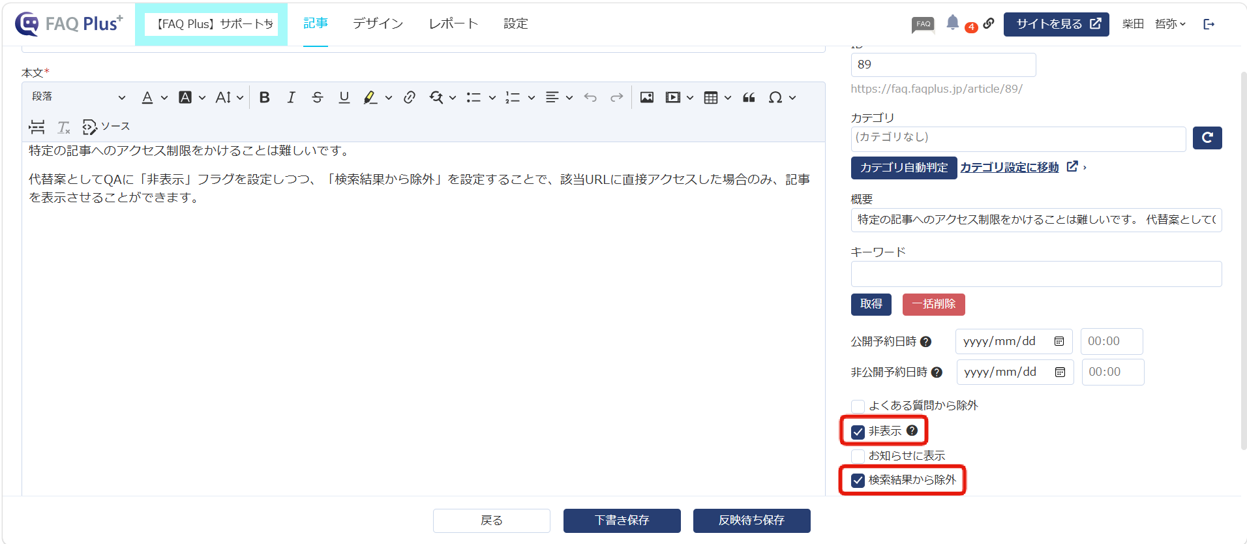1247x544 pixels.
Task: Open the 設定 tab
Action: click(x=516, y=23)
